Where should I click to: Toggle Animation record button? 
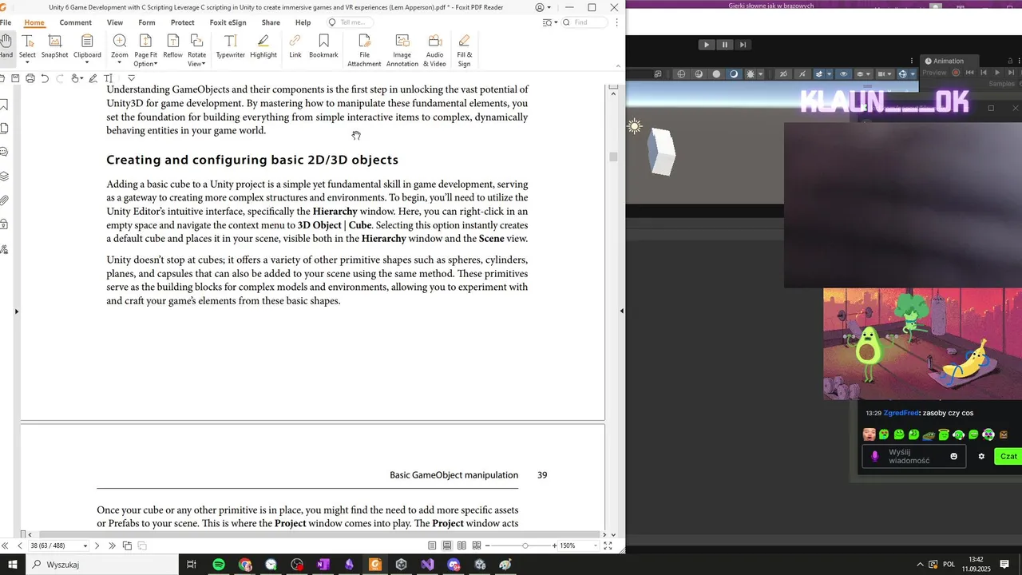957,73
